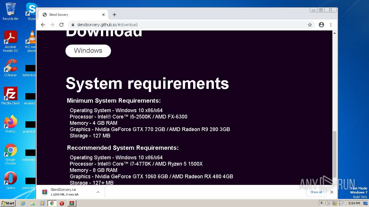Click the page vertical scrollbar thumb
369x207 pixels.
point(335,154)
